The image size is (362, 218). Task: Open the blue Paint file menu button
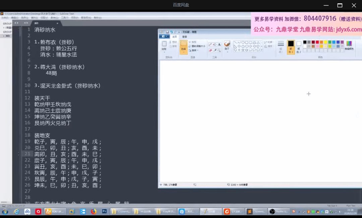point(164,37)
